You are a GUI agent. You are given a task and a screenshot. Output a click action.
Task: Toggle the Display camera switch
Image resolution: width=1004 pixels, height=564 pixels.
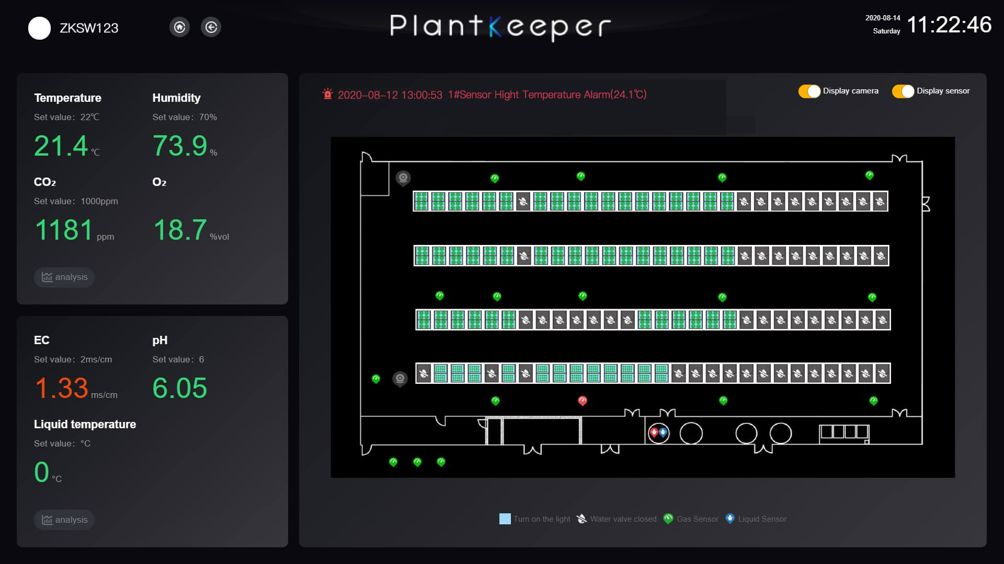(809, 91)
